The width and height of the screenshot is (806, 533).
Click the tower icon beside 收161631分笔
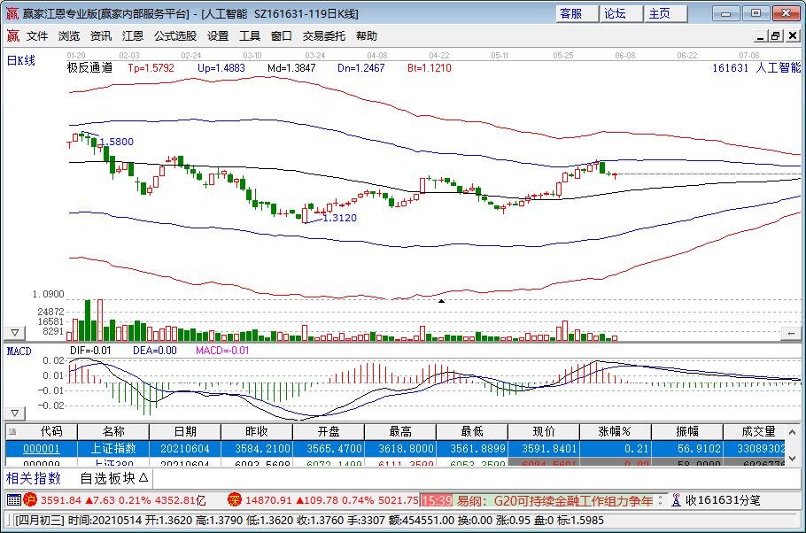(x=676, y=500)
